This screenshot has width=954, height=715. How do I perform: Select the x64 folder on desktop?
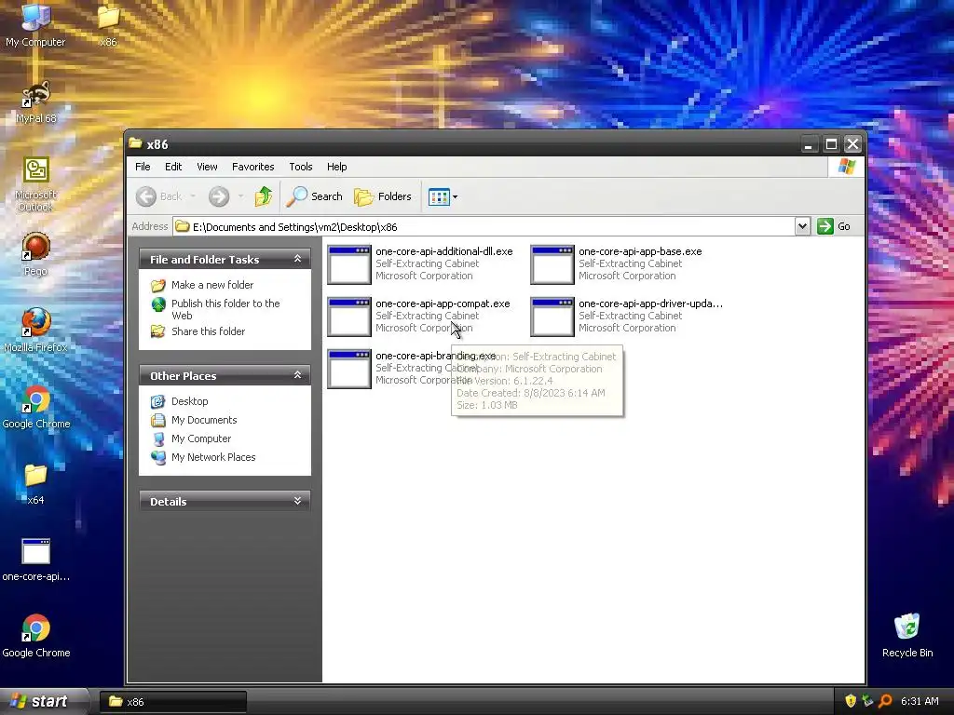pyautogui.click(x=35, y=484)
